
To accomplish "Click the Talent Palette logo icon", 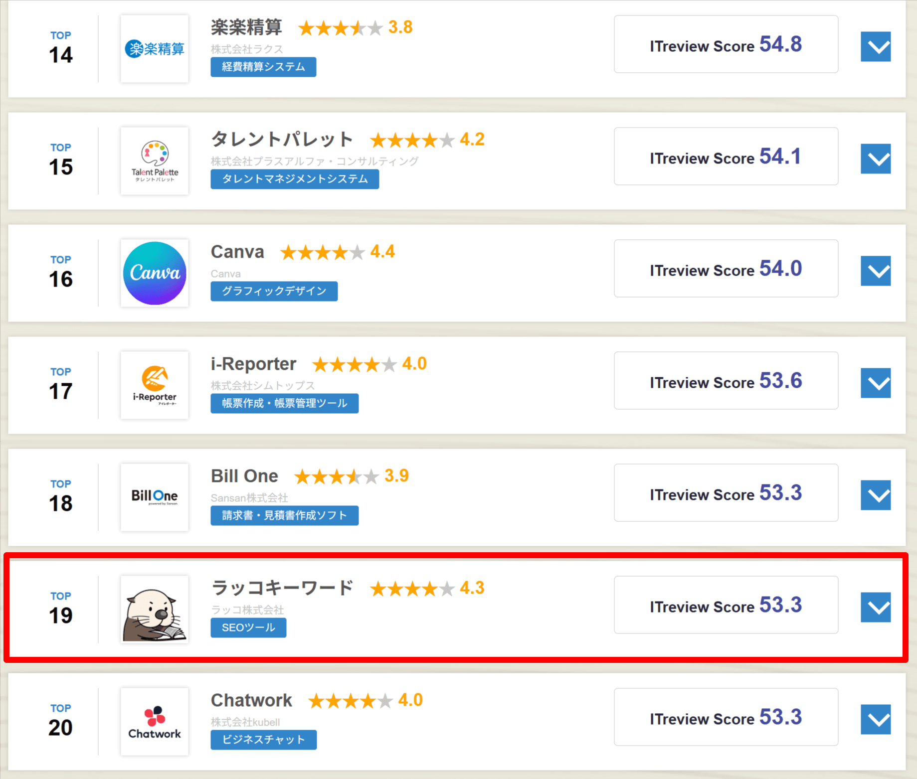I will click(155, 161).
